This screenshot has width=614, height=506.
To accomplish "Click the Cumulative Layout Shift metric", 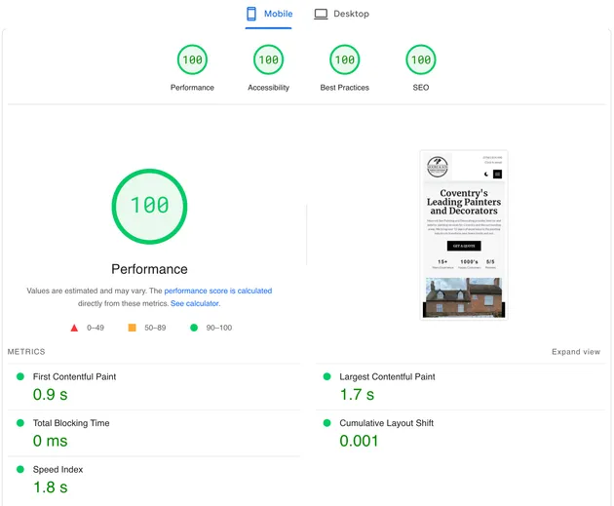I will point(386,423).
